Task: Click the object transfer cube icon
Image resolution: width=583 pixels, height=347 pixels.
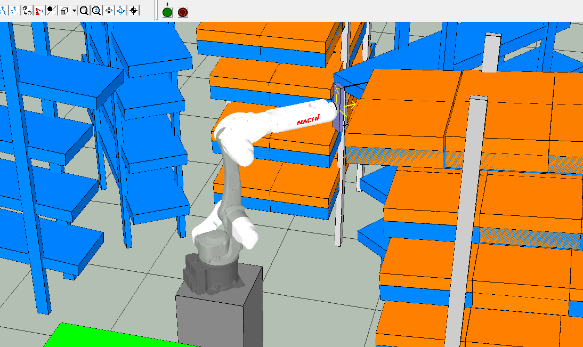Action: tap(27, 11)
